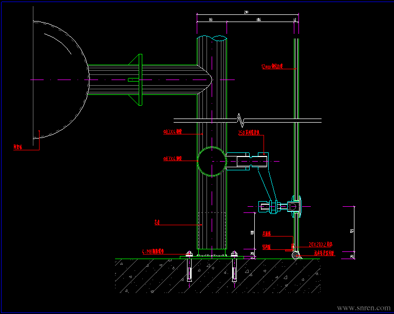Viewport: 394px width, 314px height.
Task: Select the left anchor bolt head
Action: [x=189, y=253]
